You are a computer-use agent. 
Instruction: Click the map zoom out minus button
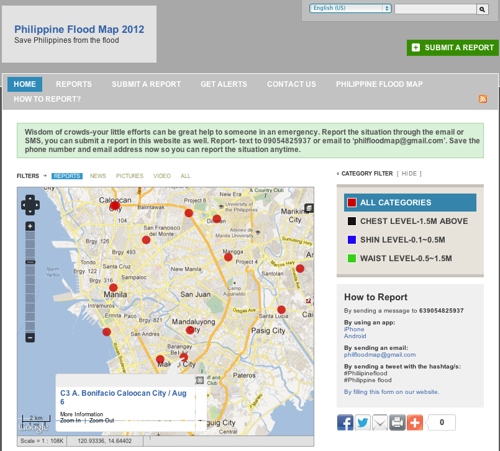click(x=30, y=337)
